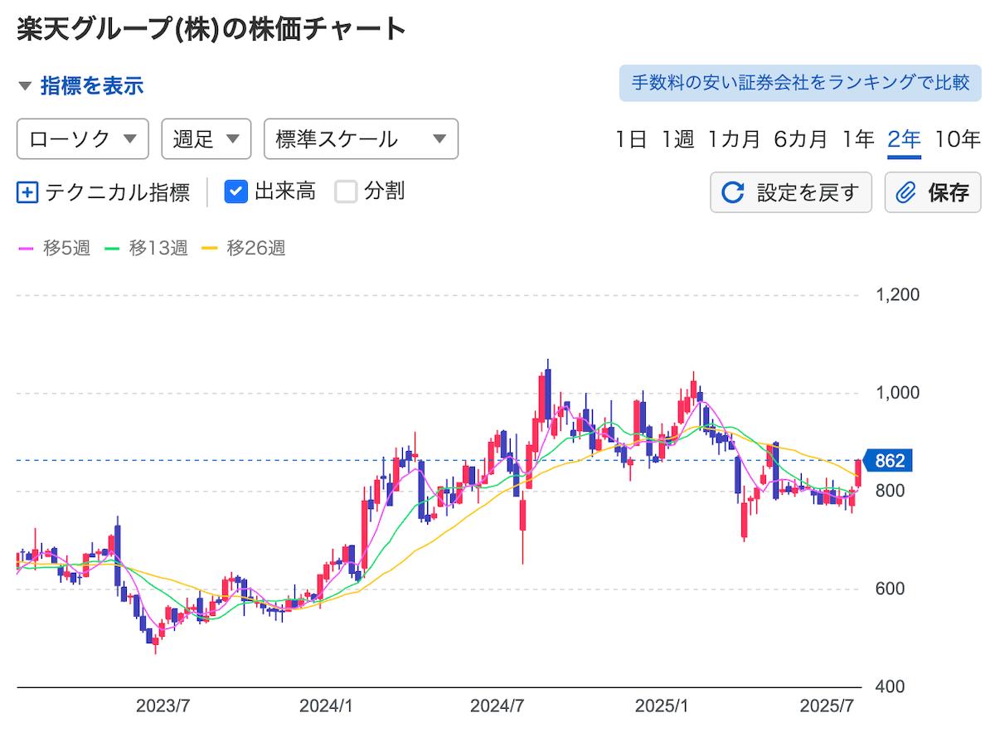Screen dimensions: 995x732
Task: Click the テクニカル指標 plus icon
Action: point(27,192)
